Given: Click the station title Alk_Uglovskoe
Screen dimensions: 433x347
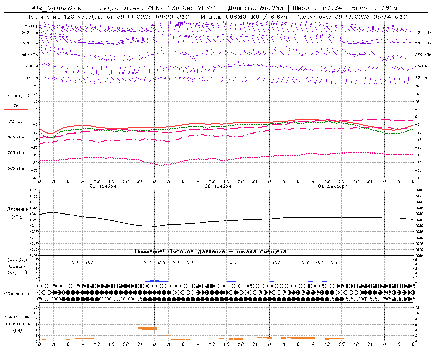Looking at the screenshot, I should tap(56, 8).
